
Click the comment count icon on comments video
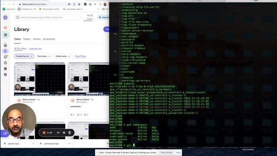[x=78, y=115]
